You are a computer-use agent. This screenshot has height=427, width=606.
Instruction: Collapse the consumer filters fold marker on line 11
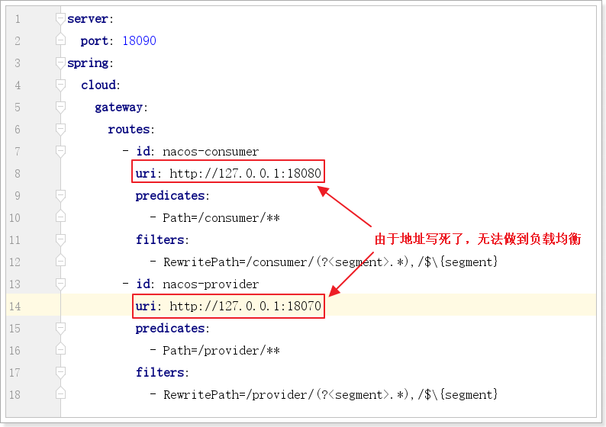[x=60, y=239]
